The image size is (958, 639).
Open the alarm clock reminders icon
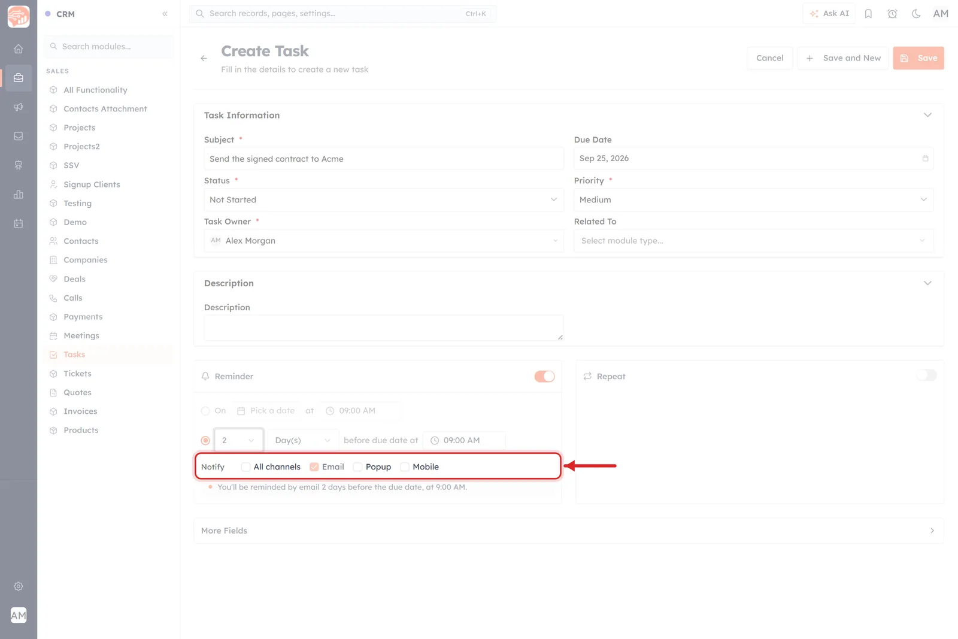pyautogui.click(x=892, y=14)
